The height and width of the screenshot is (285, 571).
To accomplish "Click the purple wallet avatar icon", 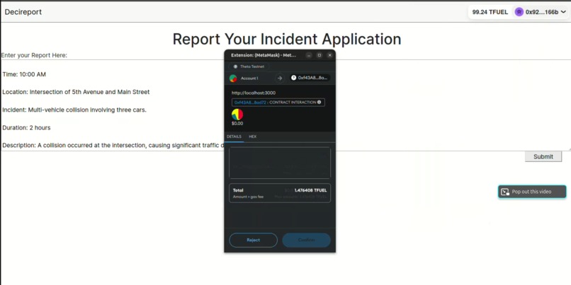I will [519, 12].
